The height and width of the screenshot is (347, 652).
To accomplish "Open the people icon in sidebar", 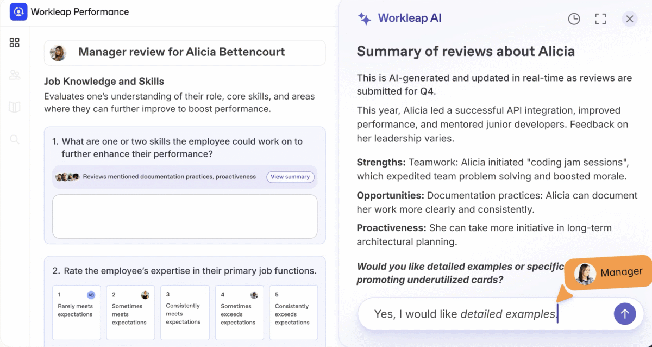I will 15,75.
